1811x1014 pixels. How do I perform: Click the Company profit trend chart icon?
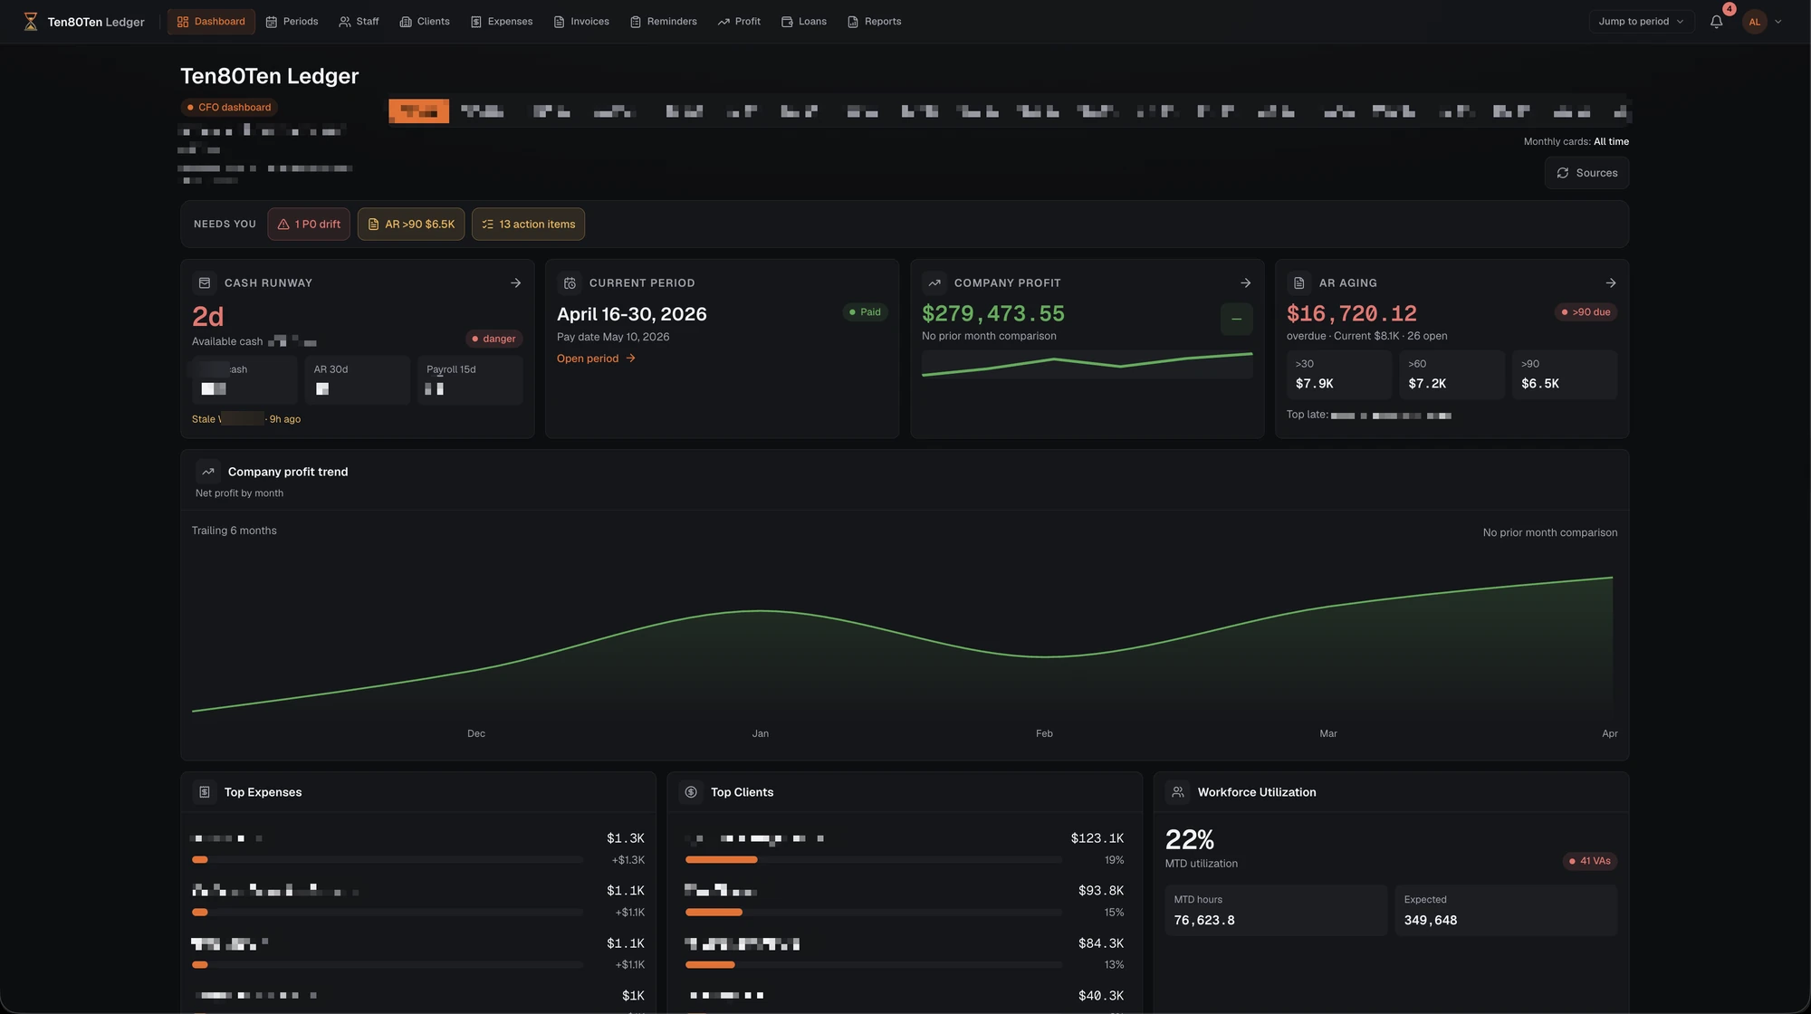coord(208,472)
